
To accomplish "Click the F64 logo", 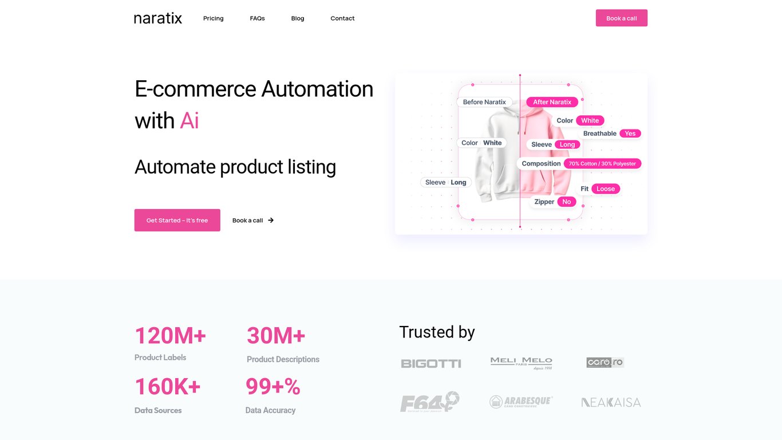I will (430, 402).
